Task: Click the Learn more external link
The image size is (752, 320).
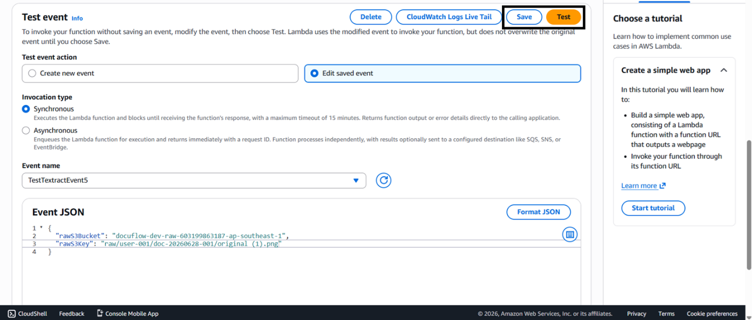Action: click(x=643, y=186)
